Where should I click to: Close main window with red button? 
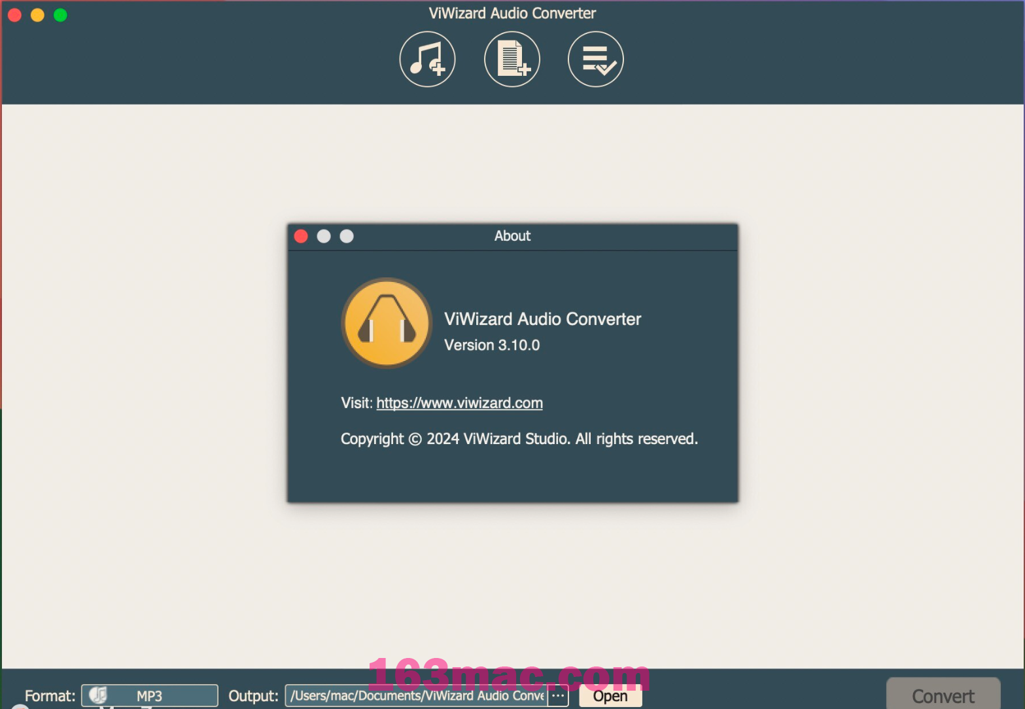[14, 14]
